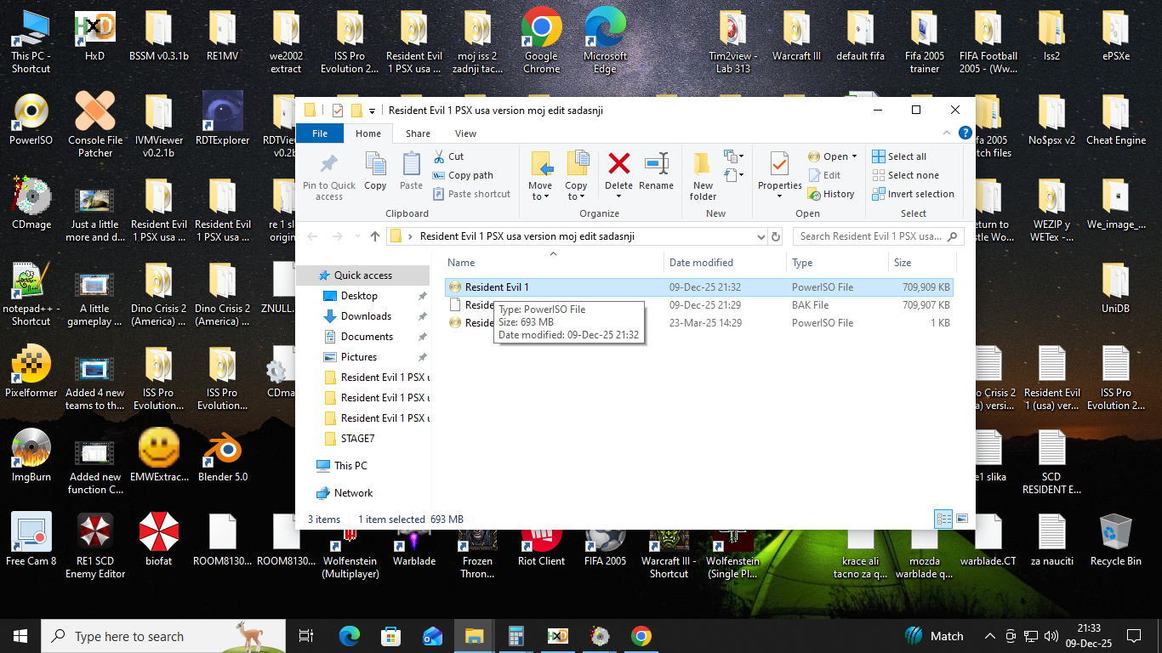Select the PowerISO desktop icon
This screenshot has height=653, width=1162.
pyautogui.click(x=31, y=119)
